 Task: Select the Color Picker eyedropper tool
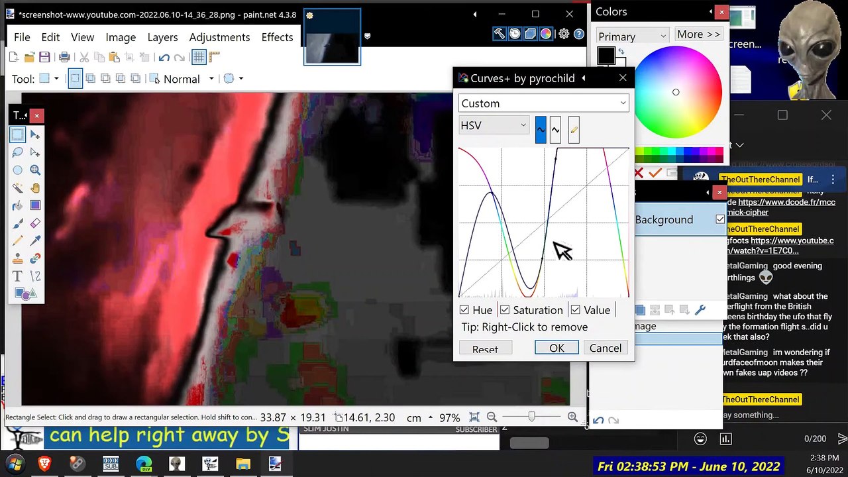[x=35, y=240]
